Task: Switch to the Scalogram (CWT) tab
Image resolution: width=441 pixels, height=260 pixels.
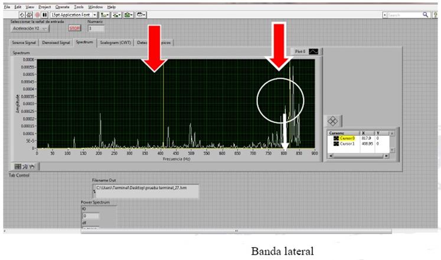Action: click(116, 43)
